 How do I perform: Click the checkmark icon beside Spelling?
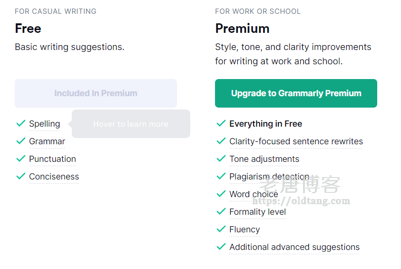20,123
